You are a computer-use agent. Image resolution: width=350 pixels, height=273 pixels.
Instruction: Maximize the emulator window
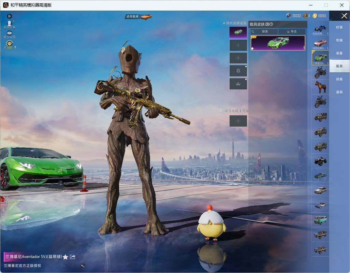coord(326,5)
